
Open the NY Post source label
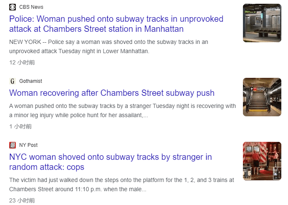click(28, 145)
